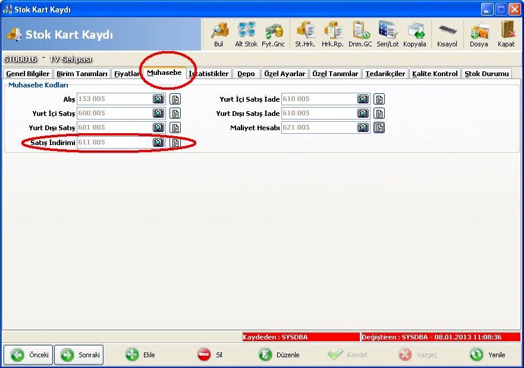The width and height of the screenshot is (524, 368).
Task: Open account lookup beside Satış İndirimi field
Action: pos(158,143)
